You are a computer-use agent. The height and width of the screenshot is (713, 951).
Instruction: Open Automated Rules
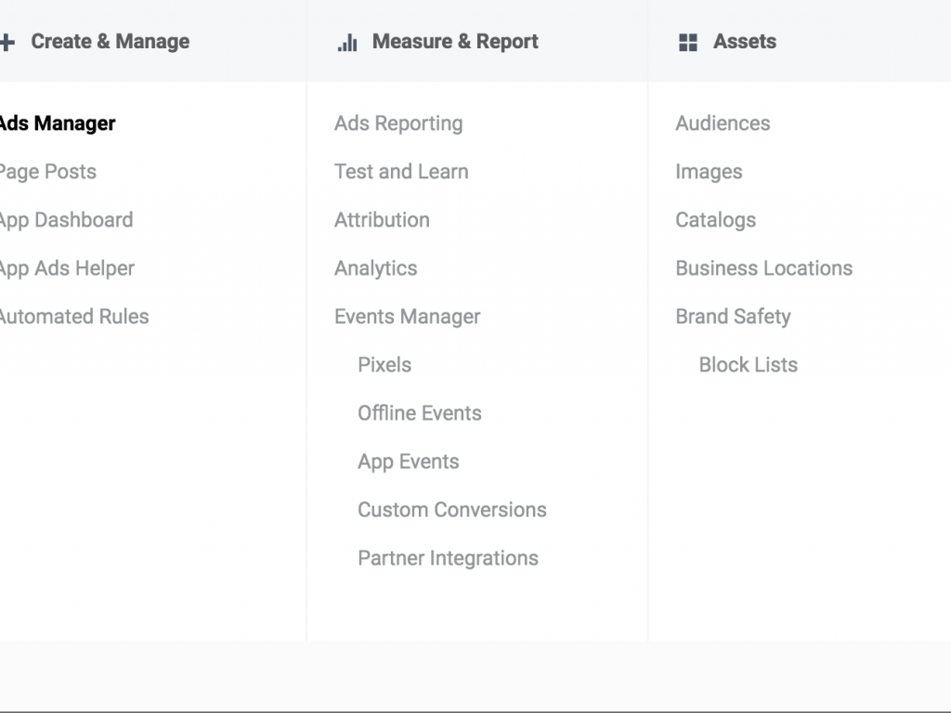[x=74, y=317]
